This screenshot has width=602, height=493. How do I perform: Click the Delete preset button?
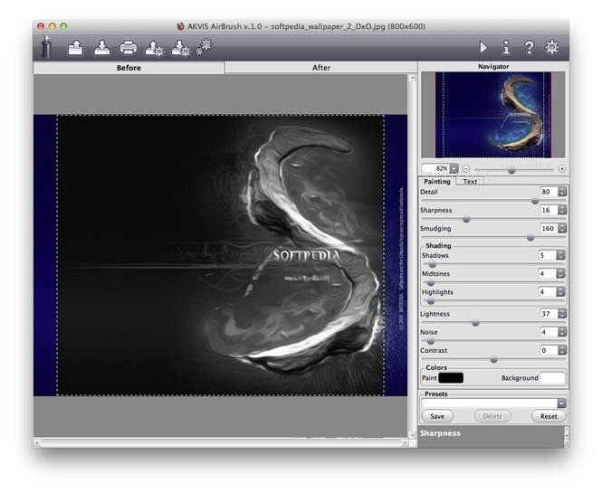[x=492, y=416]
